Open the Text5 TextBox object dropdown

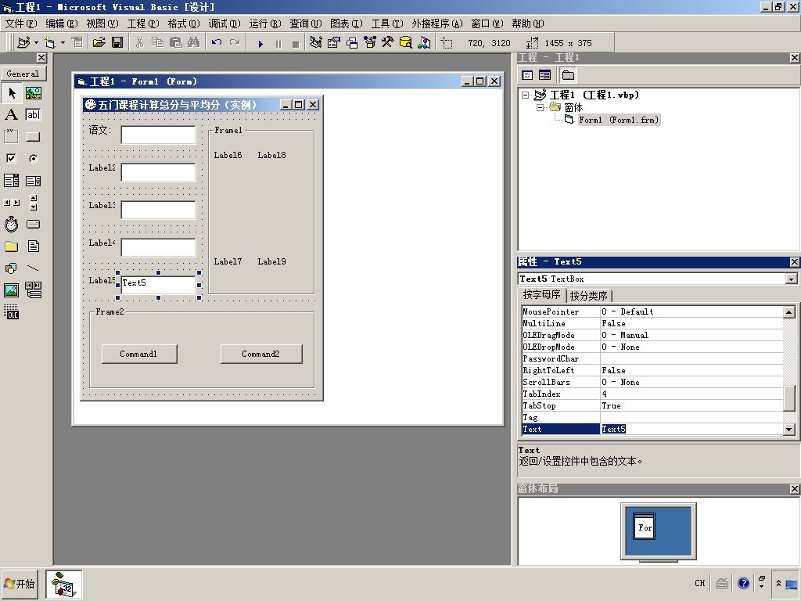pos(792,279)
